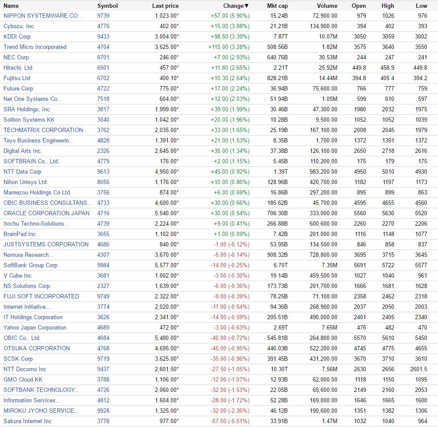Open the Hitachi, Ltd. stock link

click(x=19, y=68)
